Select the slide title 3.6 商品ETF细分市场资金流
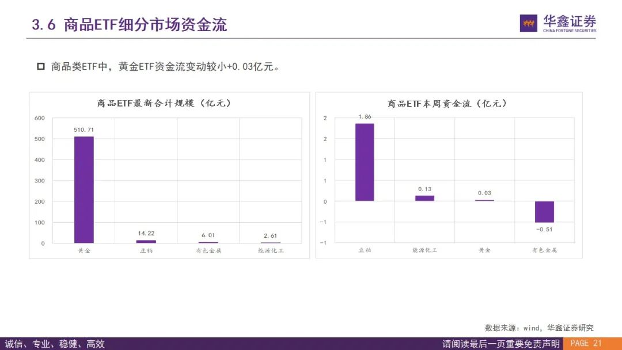Image resolution: width=622 pixels, height=350 pixels. [x=130, y=25]
